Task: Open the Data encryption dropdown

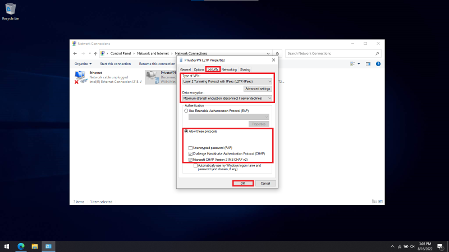Action: pyautogui.click(x=227, y=98)
